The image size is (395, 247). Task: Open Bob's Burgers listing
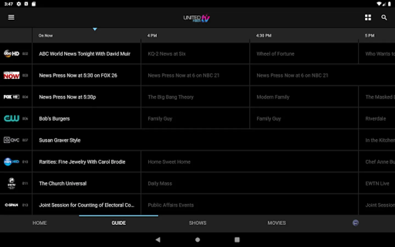click(x=87, y=118)
